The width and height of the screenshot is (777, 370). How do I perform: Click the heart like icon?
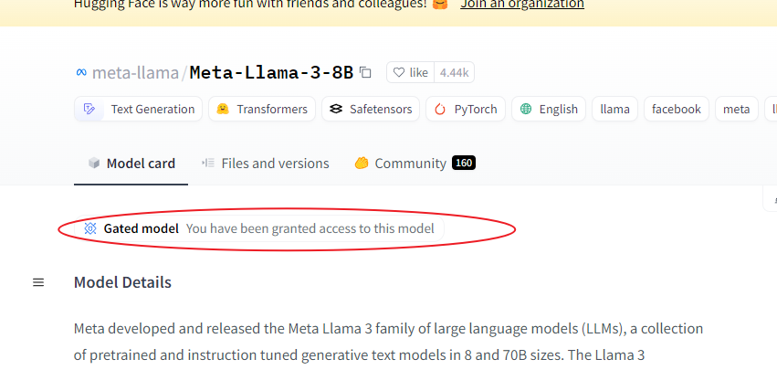(399, 72)
